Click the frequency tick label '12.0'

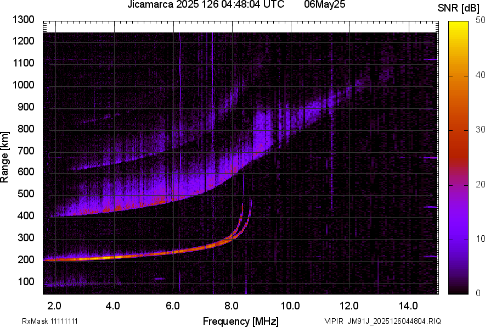(349, 306)
